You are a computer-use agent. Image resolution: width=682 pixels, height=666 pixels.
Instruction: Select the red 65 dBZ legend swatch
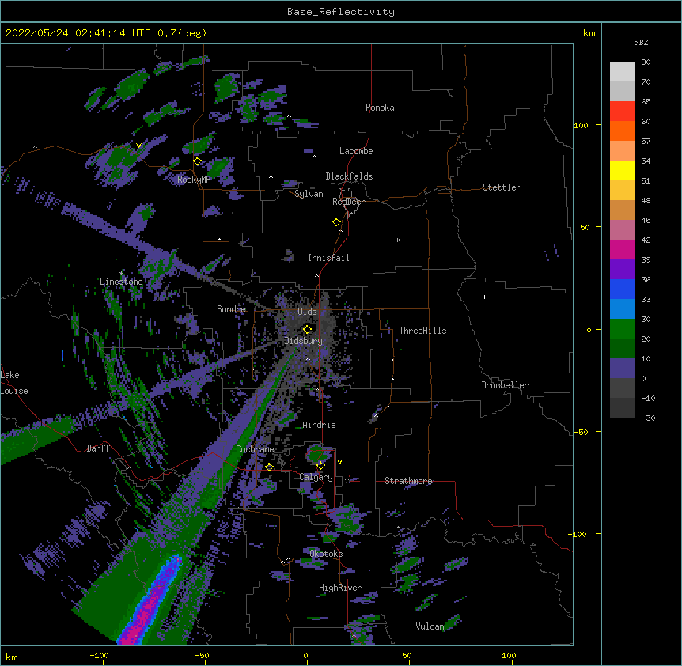[622, 111]
